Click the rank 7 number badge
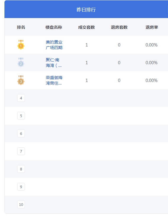168x216 pixels. pos(21,151)
